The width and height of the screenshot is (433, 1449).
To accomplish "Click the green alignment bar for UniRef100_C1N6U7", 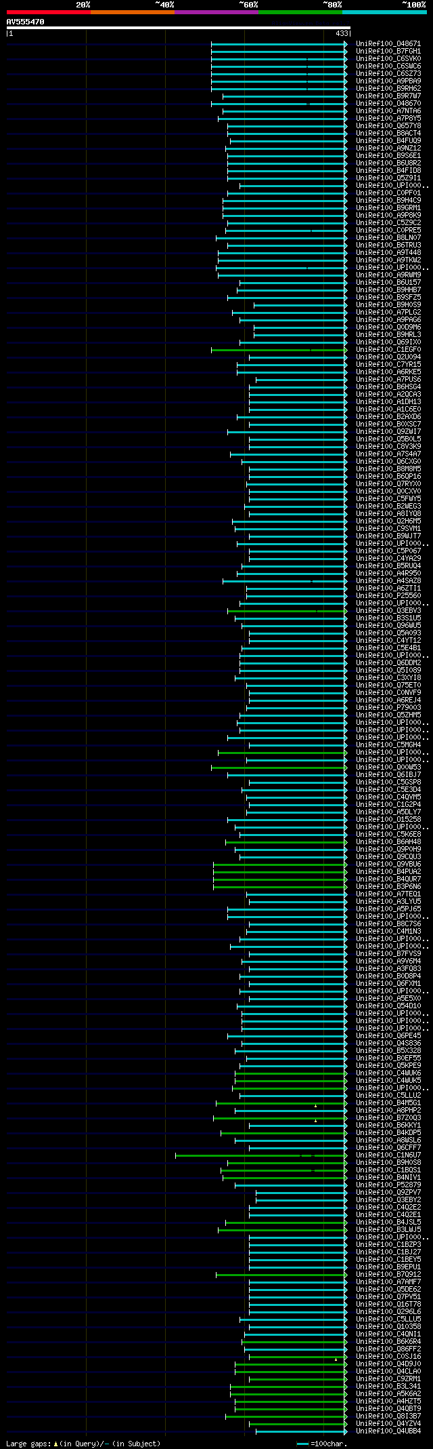I will pos(261,1155).
